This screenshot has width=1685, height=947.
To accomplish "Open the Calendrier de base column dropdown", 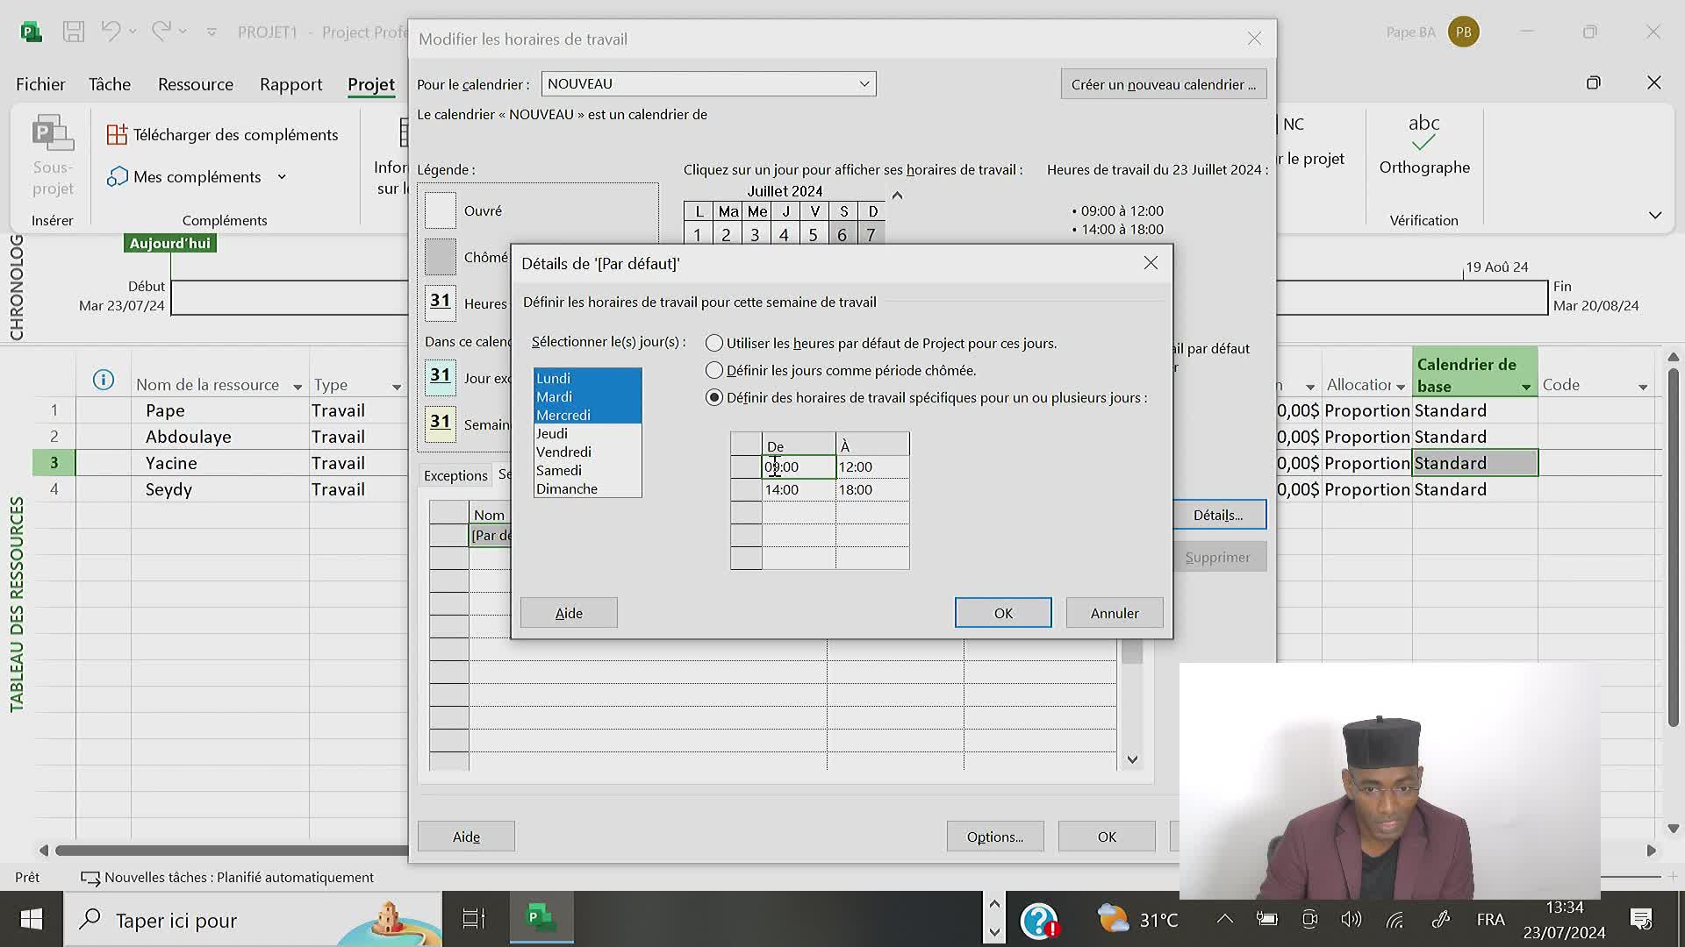I will pos(1526,387).
